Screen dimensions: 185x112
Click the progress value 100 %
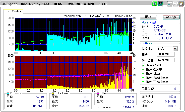(173, 97)
